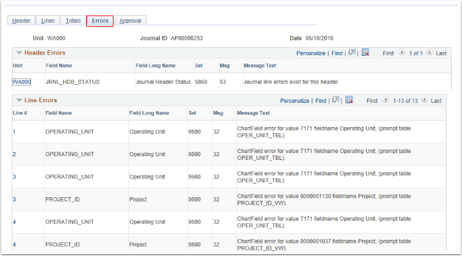
Task: Click Last link in Line Errors
Action: 436,101
